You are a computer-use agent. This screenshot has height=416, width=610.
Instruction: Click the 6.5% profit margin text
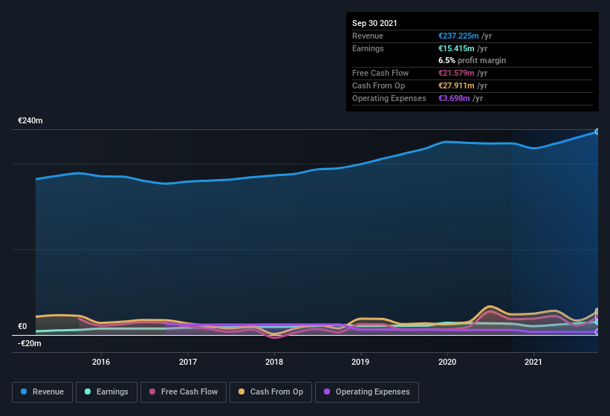coord(472,60)
